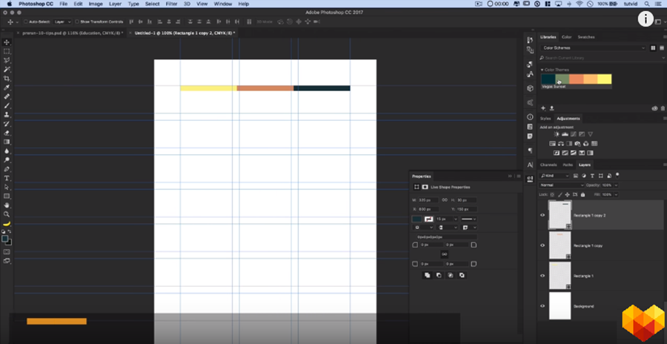Image resolution: width=667 pixels, height=344 pixels.
Task: Click the delete trash icon in Libraries
Action: point(663,108)
